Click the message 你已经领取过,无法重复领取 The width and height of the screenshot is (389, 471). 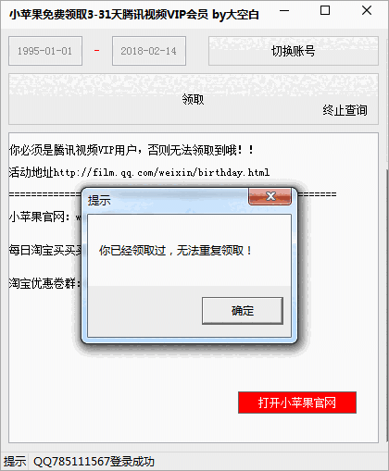pos(175,251)
